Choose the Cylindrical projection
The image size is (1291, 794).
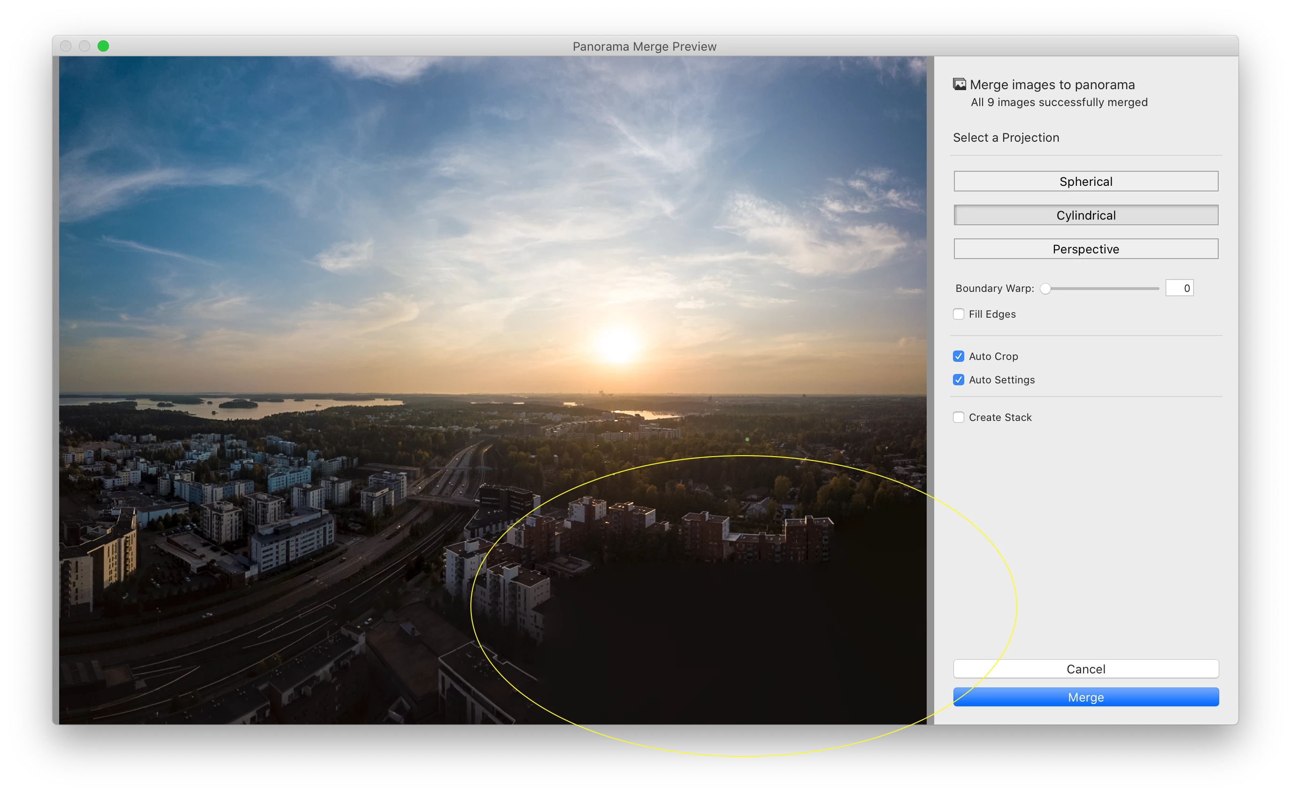coord(1086,215)
